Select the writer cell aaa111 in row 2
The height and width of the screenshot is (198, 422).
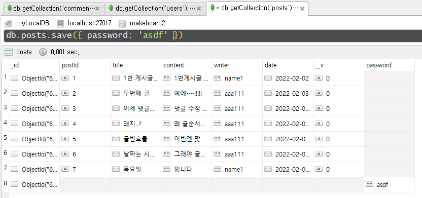[x=237, y=94]
